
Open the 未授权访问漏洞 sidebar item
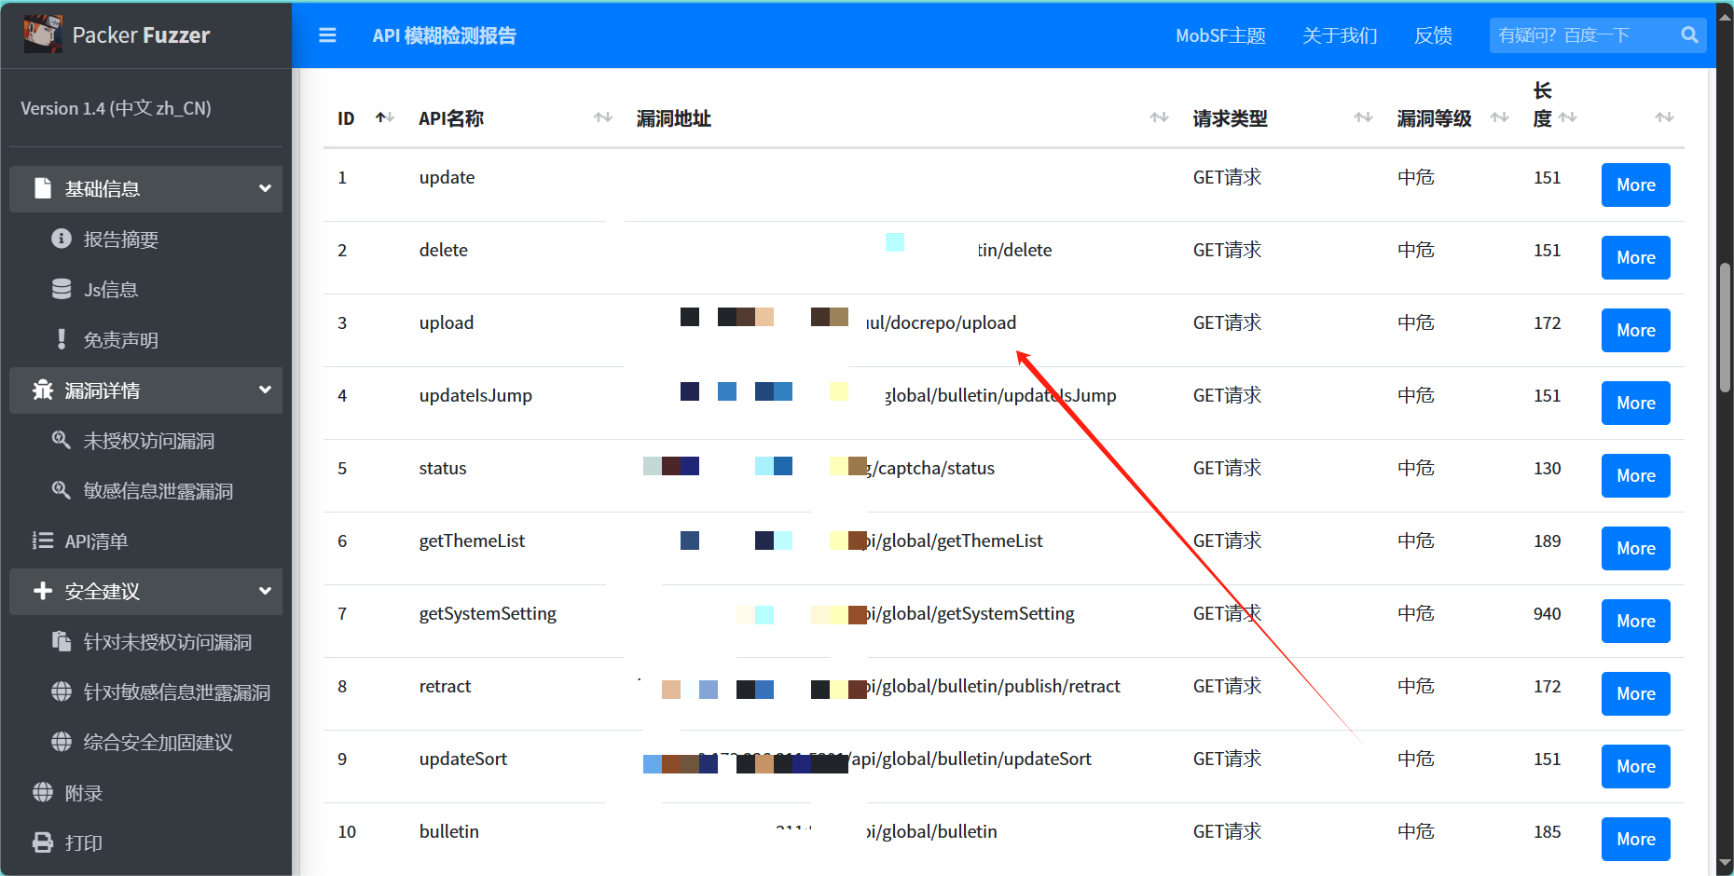[145, 441]
